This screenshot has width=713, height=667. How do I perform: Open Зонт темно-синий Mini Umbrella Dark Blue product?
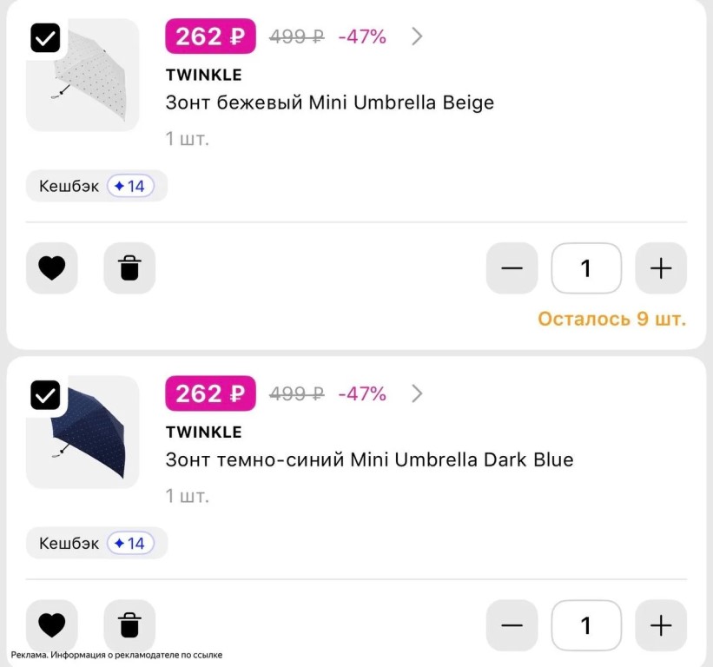[369, 459]
